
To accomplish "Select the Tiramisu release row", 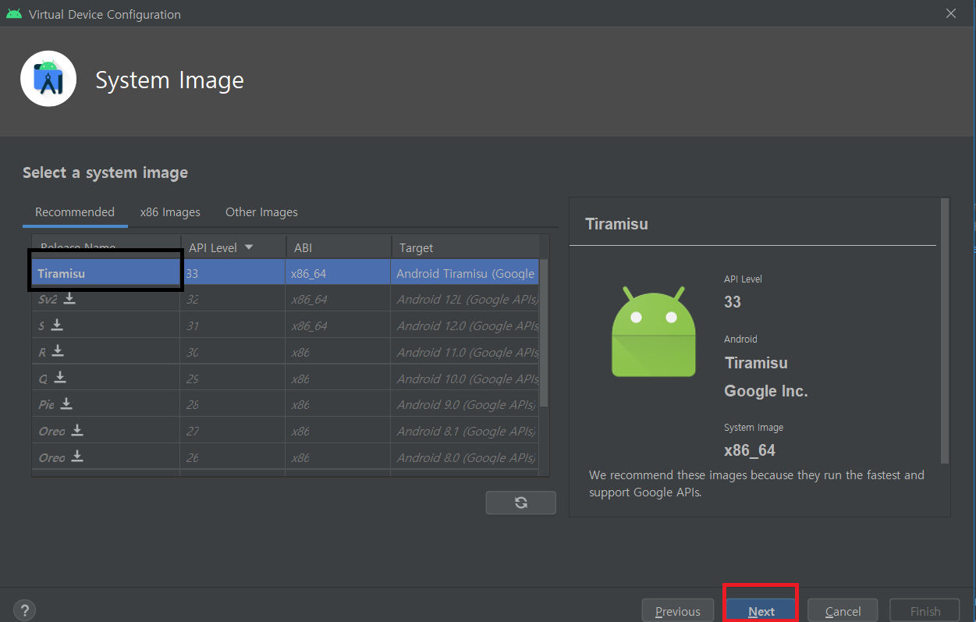I will coord(285,273).
